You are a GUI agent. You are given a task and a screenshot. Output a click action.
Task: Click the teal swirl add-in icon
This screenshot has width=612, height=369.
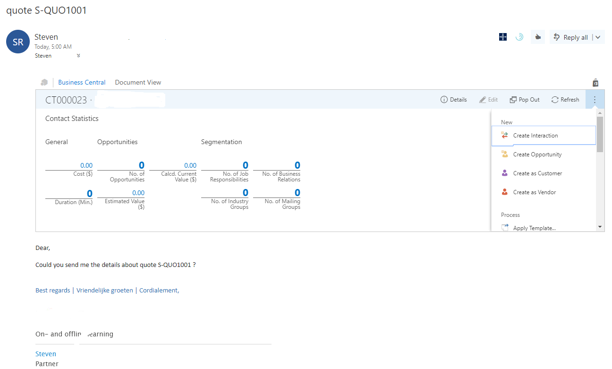pyautogui.click(x=519, y=37)
